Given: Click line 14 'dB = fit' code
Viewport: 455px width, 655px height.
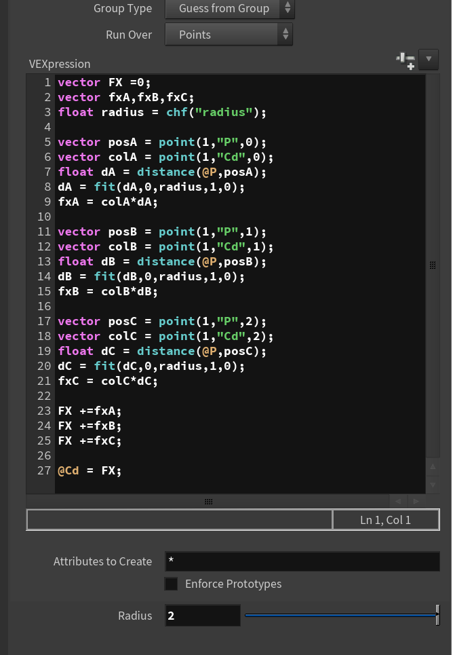Looking at the screenshot, I should 151,276.
